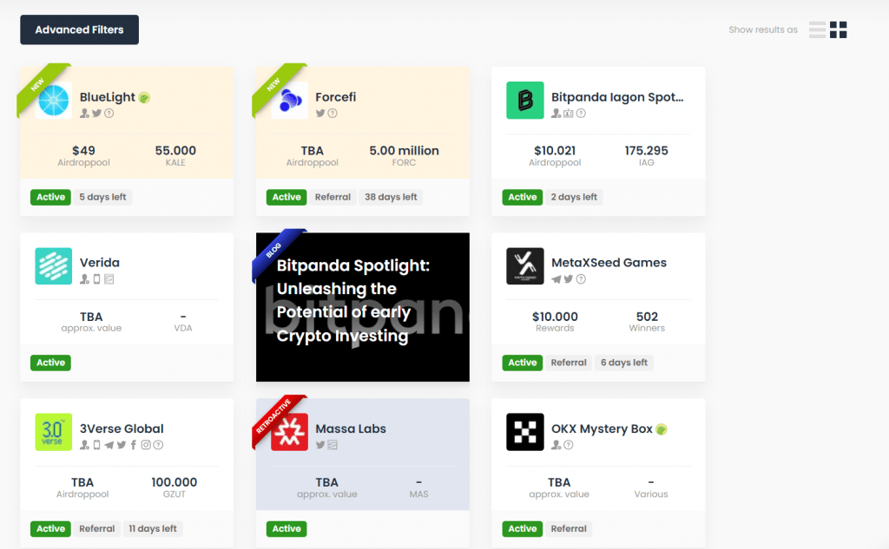Click the Bitpanda Iagon Spotlight logo

pyautogui.click(x=525, y=101)
